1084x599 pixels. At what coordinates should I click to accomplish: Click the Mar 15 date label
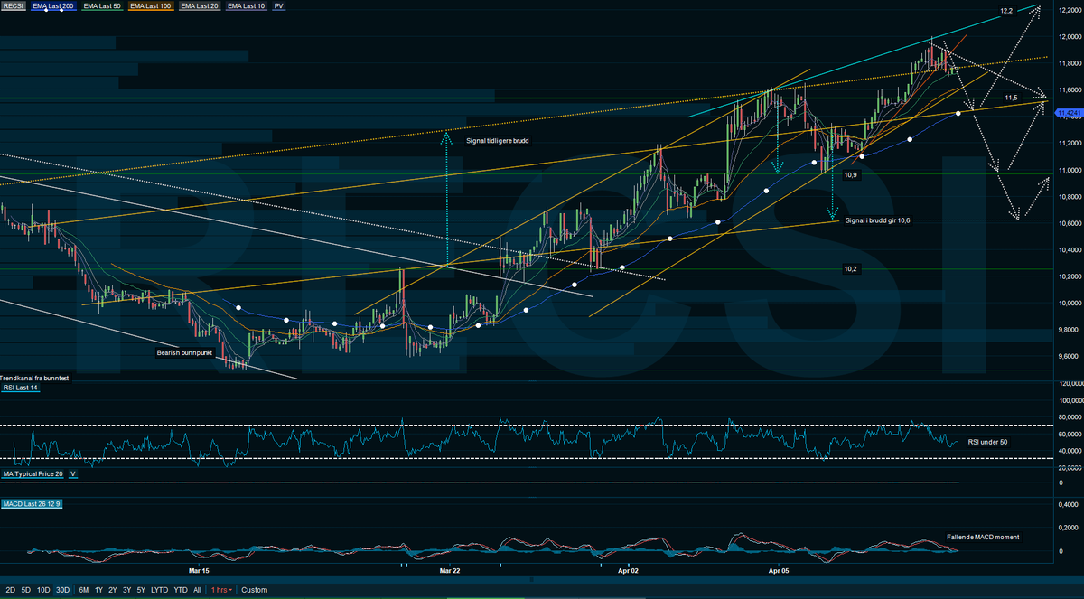pyautogui.click(x=200, y=571)
